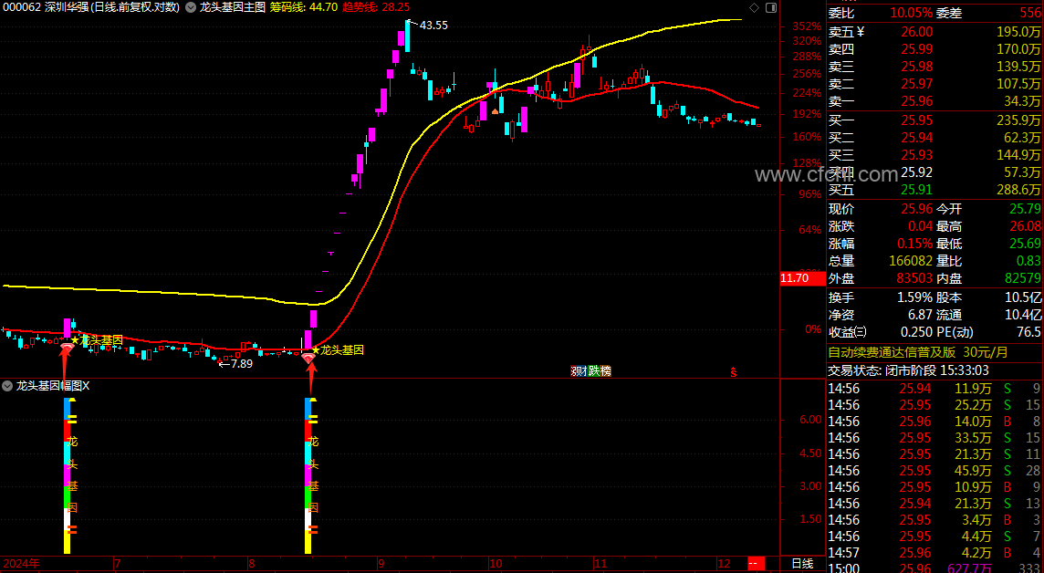
Task: Click the 委差 value 556
Action: [x=1030, y=13]
